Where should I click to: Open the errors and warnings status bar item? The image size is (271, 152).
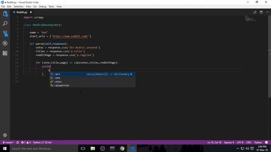click(x=26, y=143)
